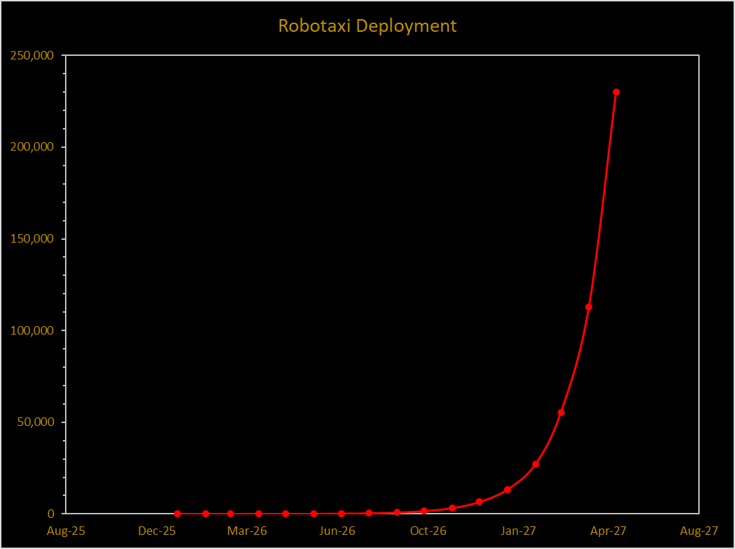Select the Aug-27 x-axis label

(x=699, y=531)
